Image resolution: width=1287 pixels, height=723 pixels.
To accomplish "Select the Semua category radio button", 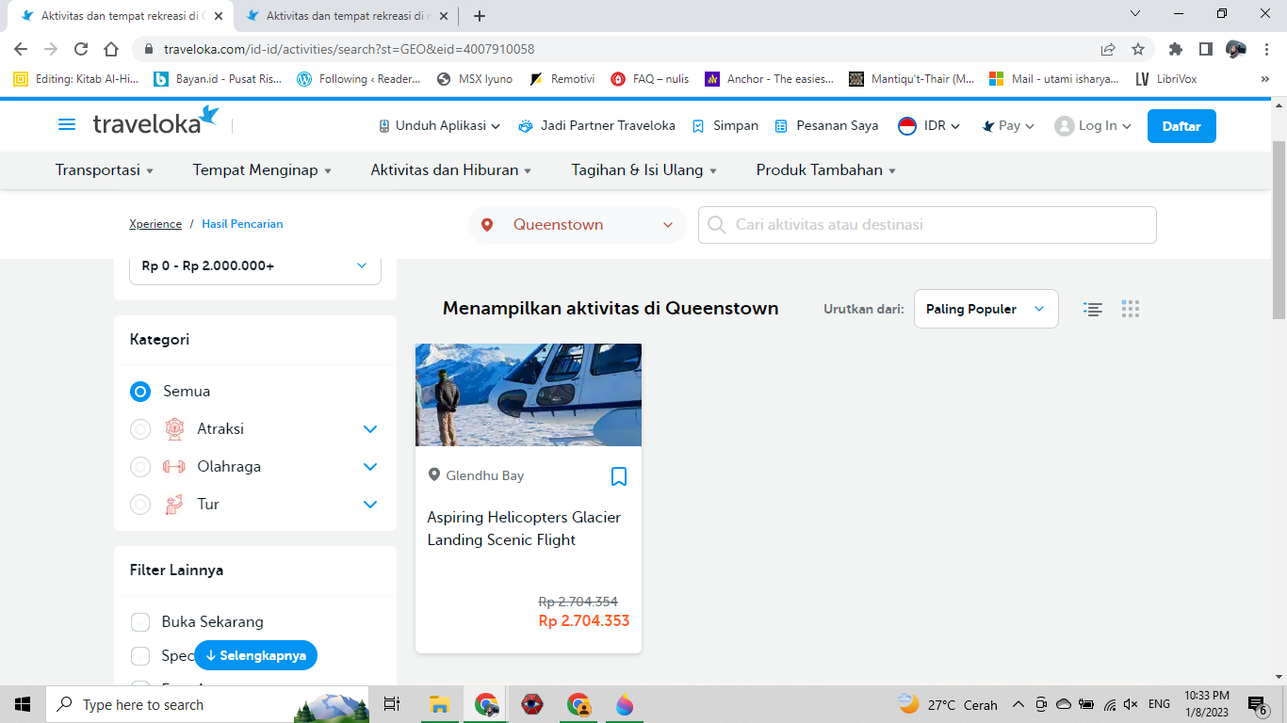I will click(x=140, y=392).
